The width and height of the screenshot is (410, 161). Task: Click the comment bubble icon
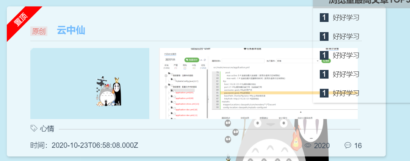348,146
